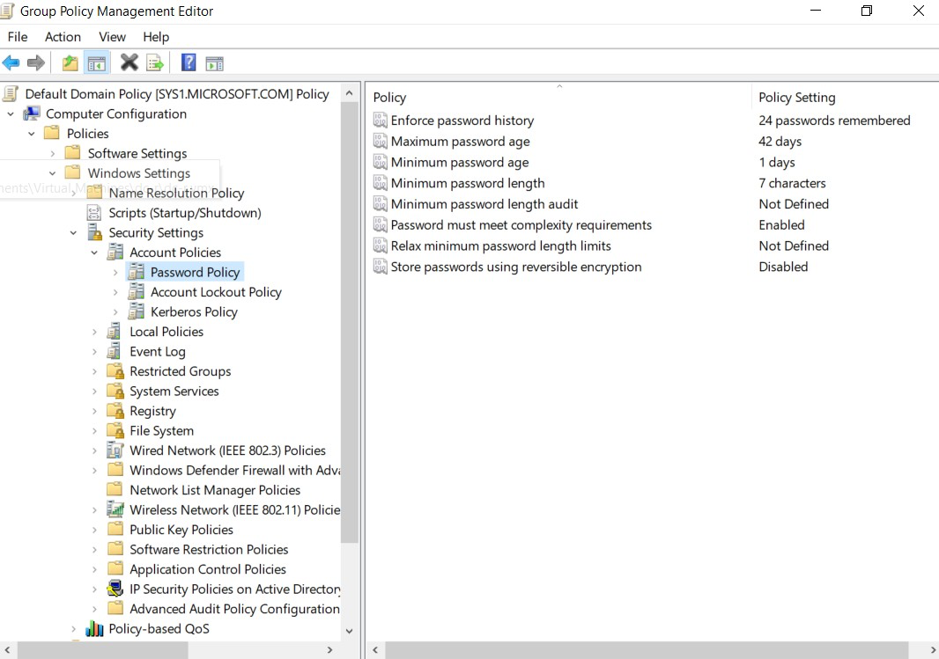Click the Minimum password length audit icon
Image resolution: width=939 pixels, height=659 pixels.
(x=381, y=204)
